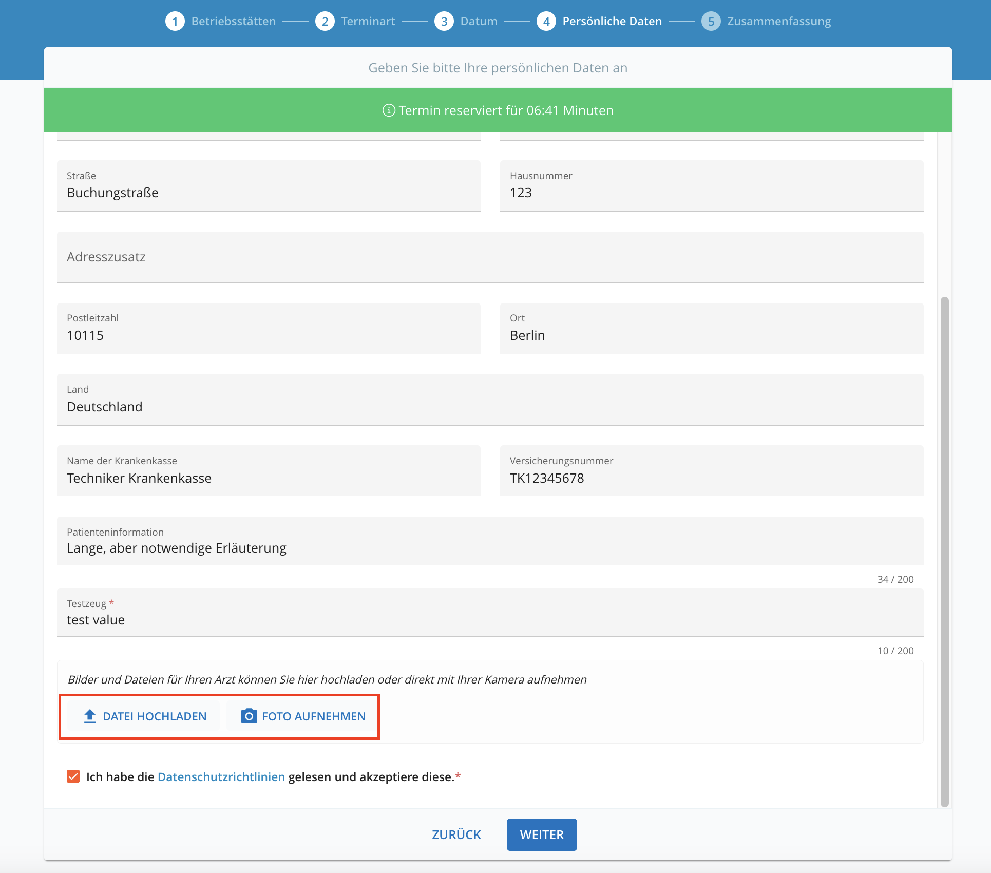This screenshot has width=991, height=873.
Task: Open the Land field showing Deutschland
Action: [490, 400]
